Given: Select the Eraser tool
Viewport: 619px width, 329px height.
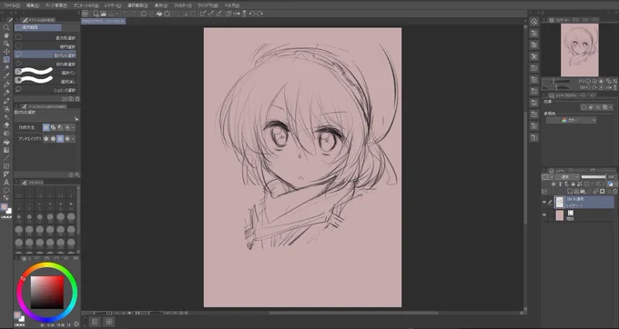Looking at the screenshot, I should (x=6, y=125).
